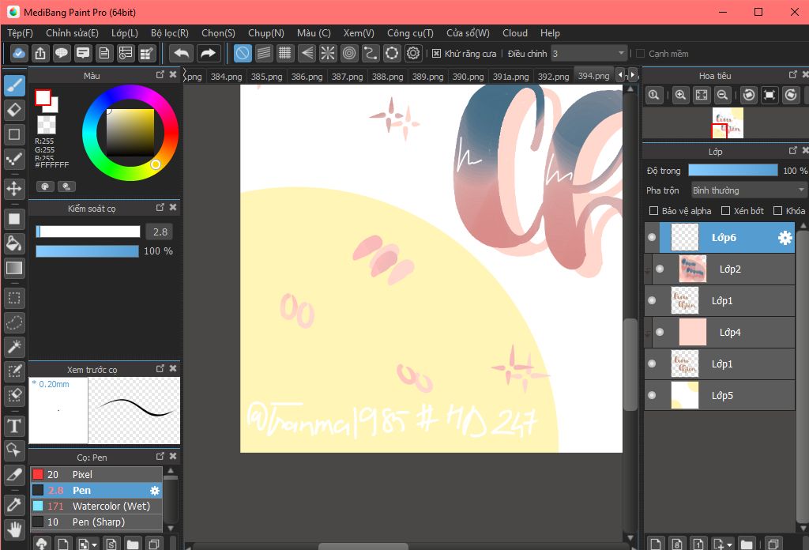This screenshot has width=809, height=550.
Task: Select the Magic Wand tool
Action: 14,347
